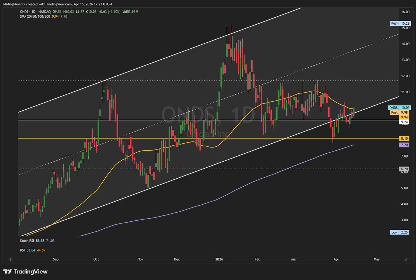The image size is (416, 280).
Task: Click the ONDS last-price tag on price axis
Action: (399, 108)
